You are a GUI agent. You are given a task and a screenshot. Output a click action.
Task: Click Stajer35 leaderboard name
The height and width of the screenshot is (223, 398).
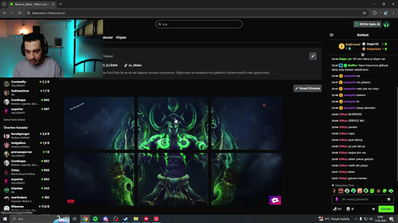coord(373,44)
